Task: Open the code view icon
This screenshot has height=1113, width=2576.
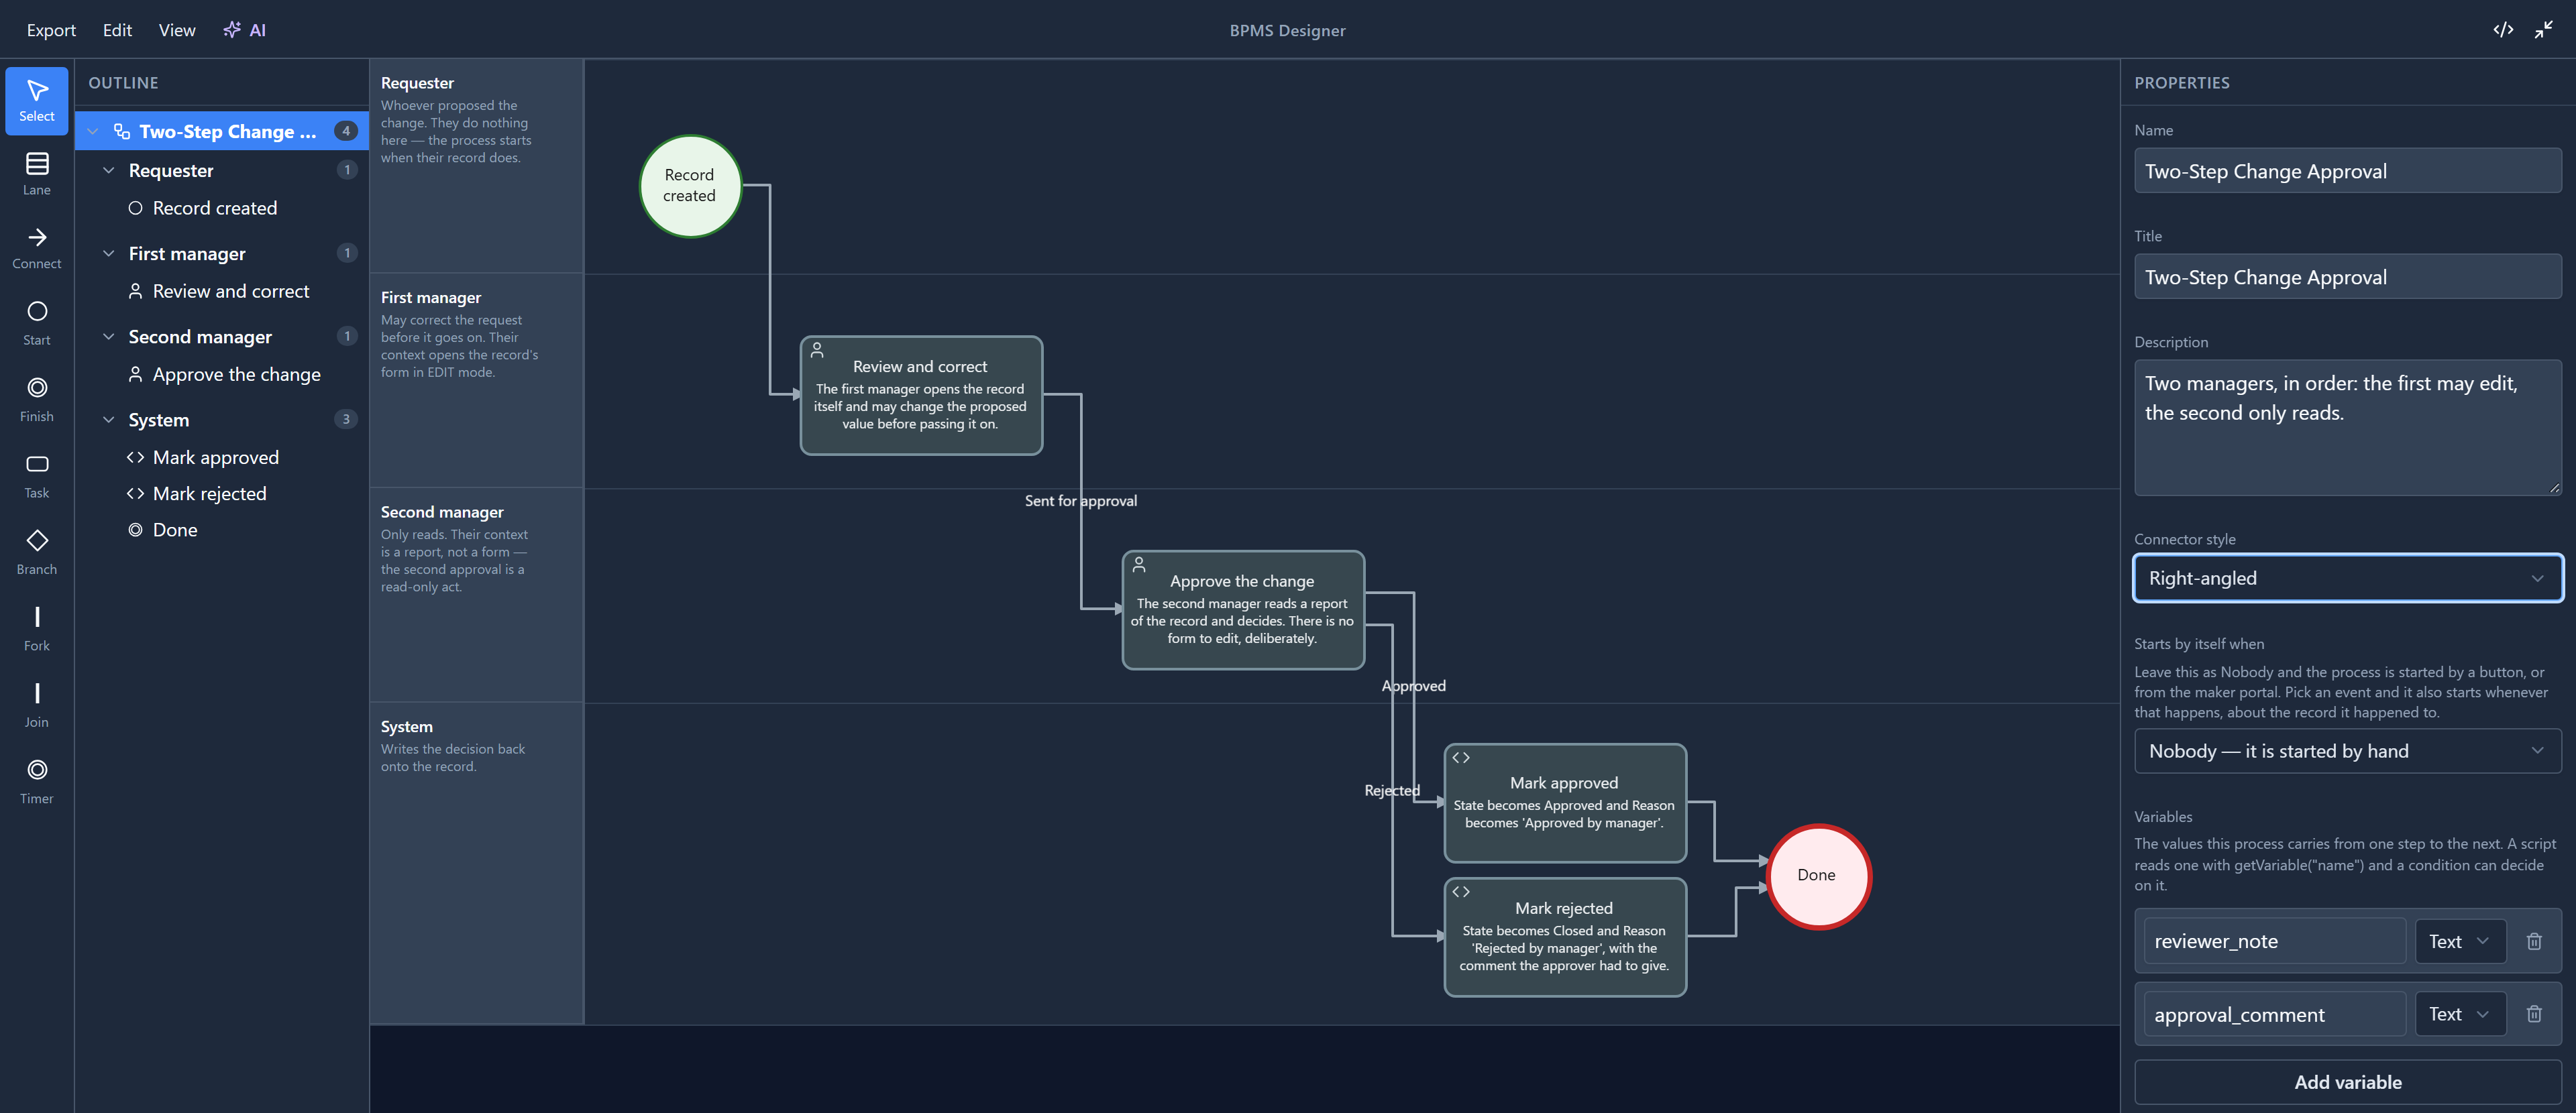Action: coord(2503,30)
